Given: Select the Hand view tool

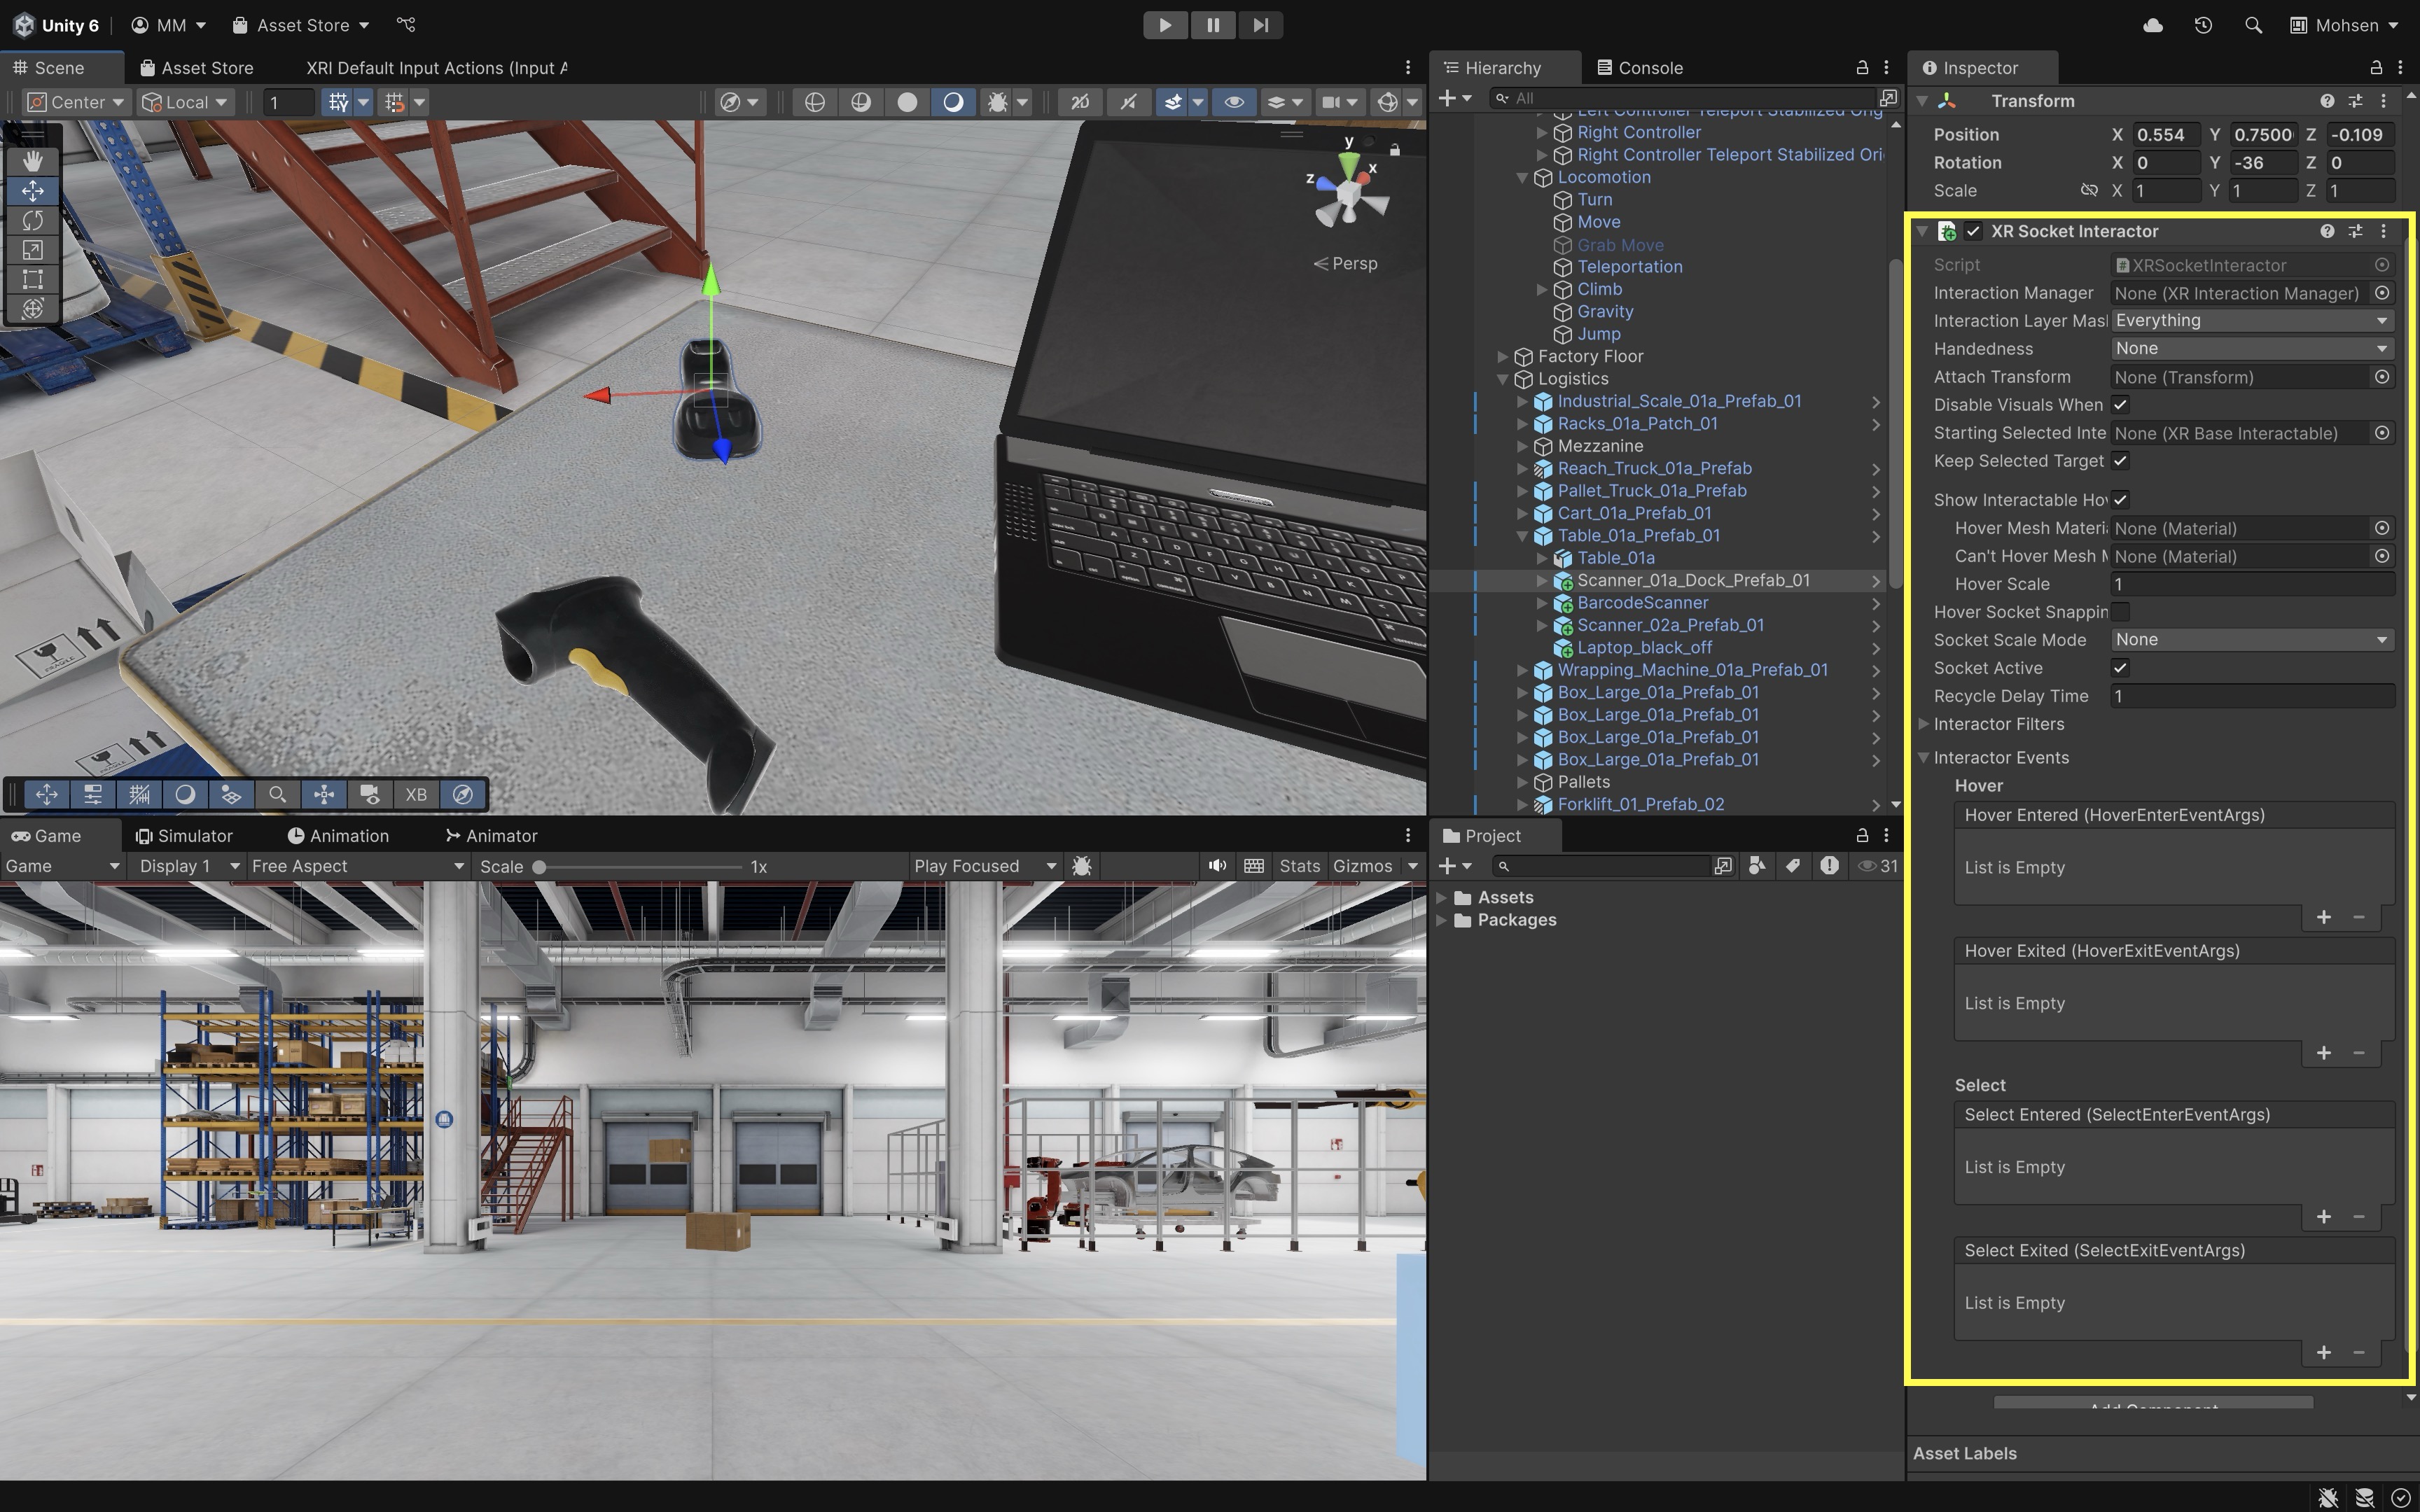Looking at the screenshot, I should (x=32, y=161).
